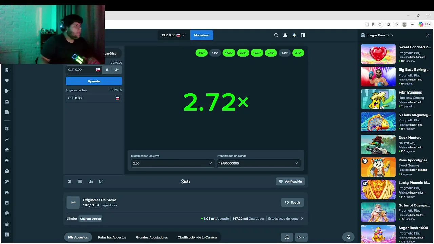The image size is (434, 244).
Task: Open the flame icon in sidebar
Action: [7, 160]
